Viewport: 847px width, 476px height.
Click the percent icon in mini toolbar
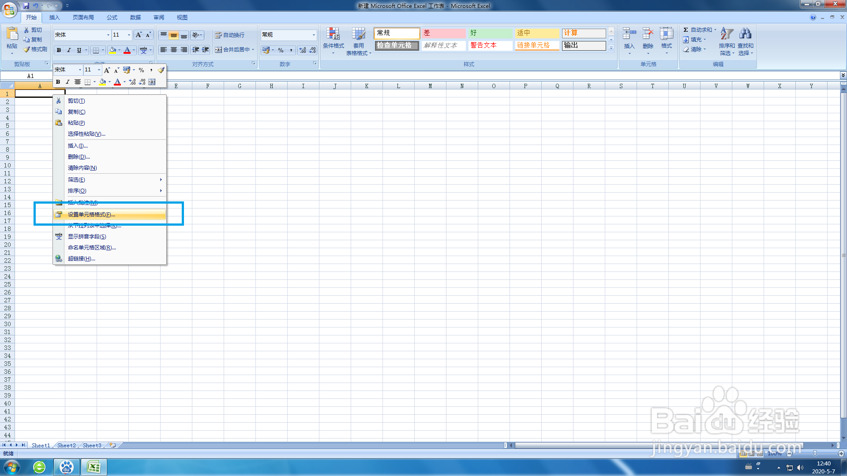141,70
